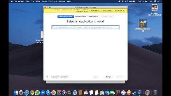Open Messages speech bubble in dock
The width and height of the screenshot is (171, 96).
107,93
